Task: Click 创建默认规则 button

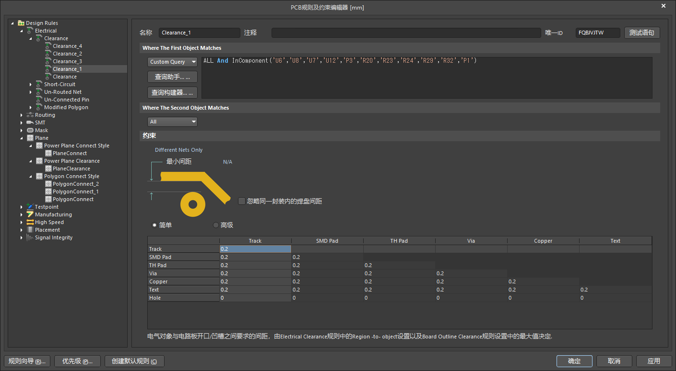Action: point(134,361)
